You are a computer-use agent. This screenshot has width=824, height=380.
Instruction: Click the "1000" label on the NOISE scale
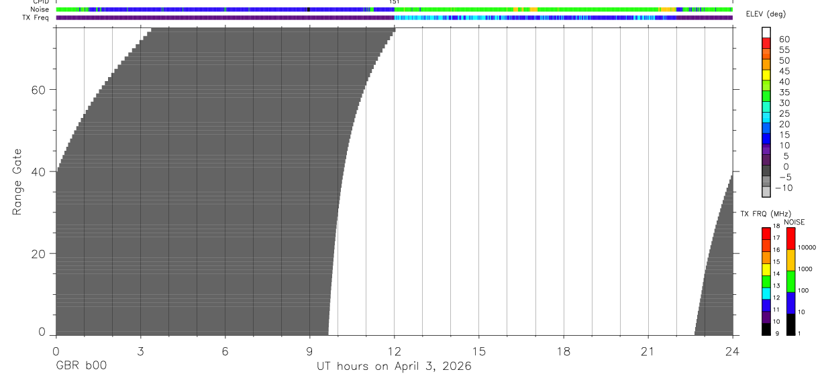click(x=806, y=269)
